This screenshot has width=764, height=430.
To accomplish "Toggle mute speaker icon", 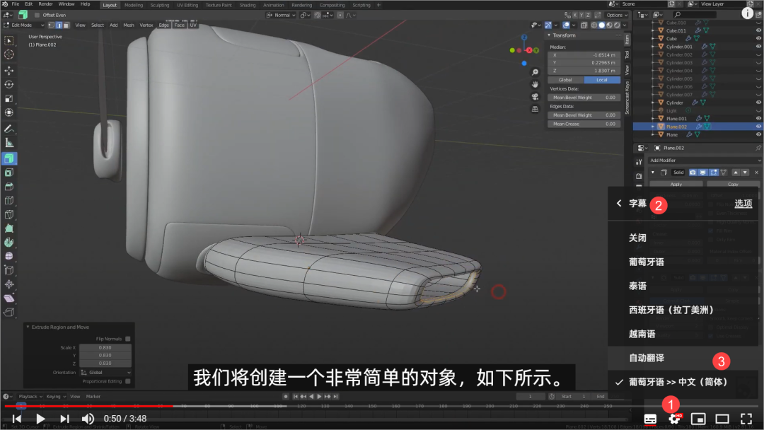I will click(x=88, y=419).
